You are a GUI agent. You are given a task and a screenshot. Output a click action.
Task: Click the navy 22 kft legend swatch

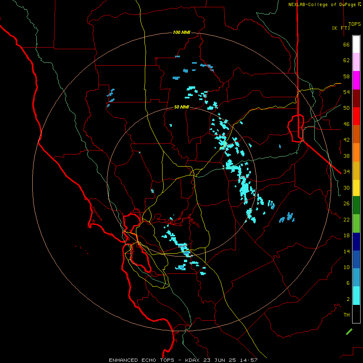coord(356,242)
